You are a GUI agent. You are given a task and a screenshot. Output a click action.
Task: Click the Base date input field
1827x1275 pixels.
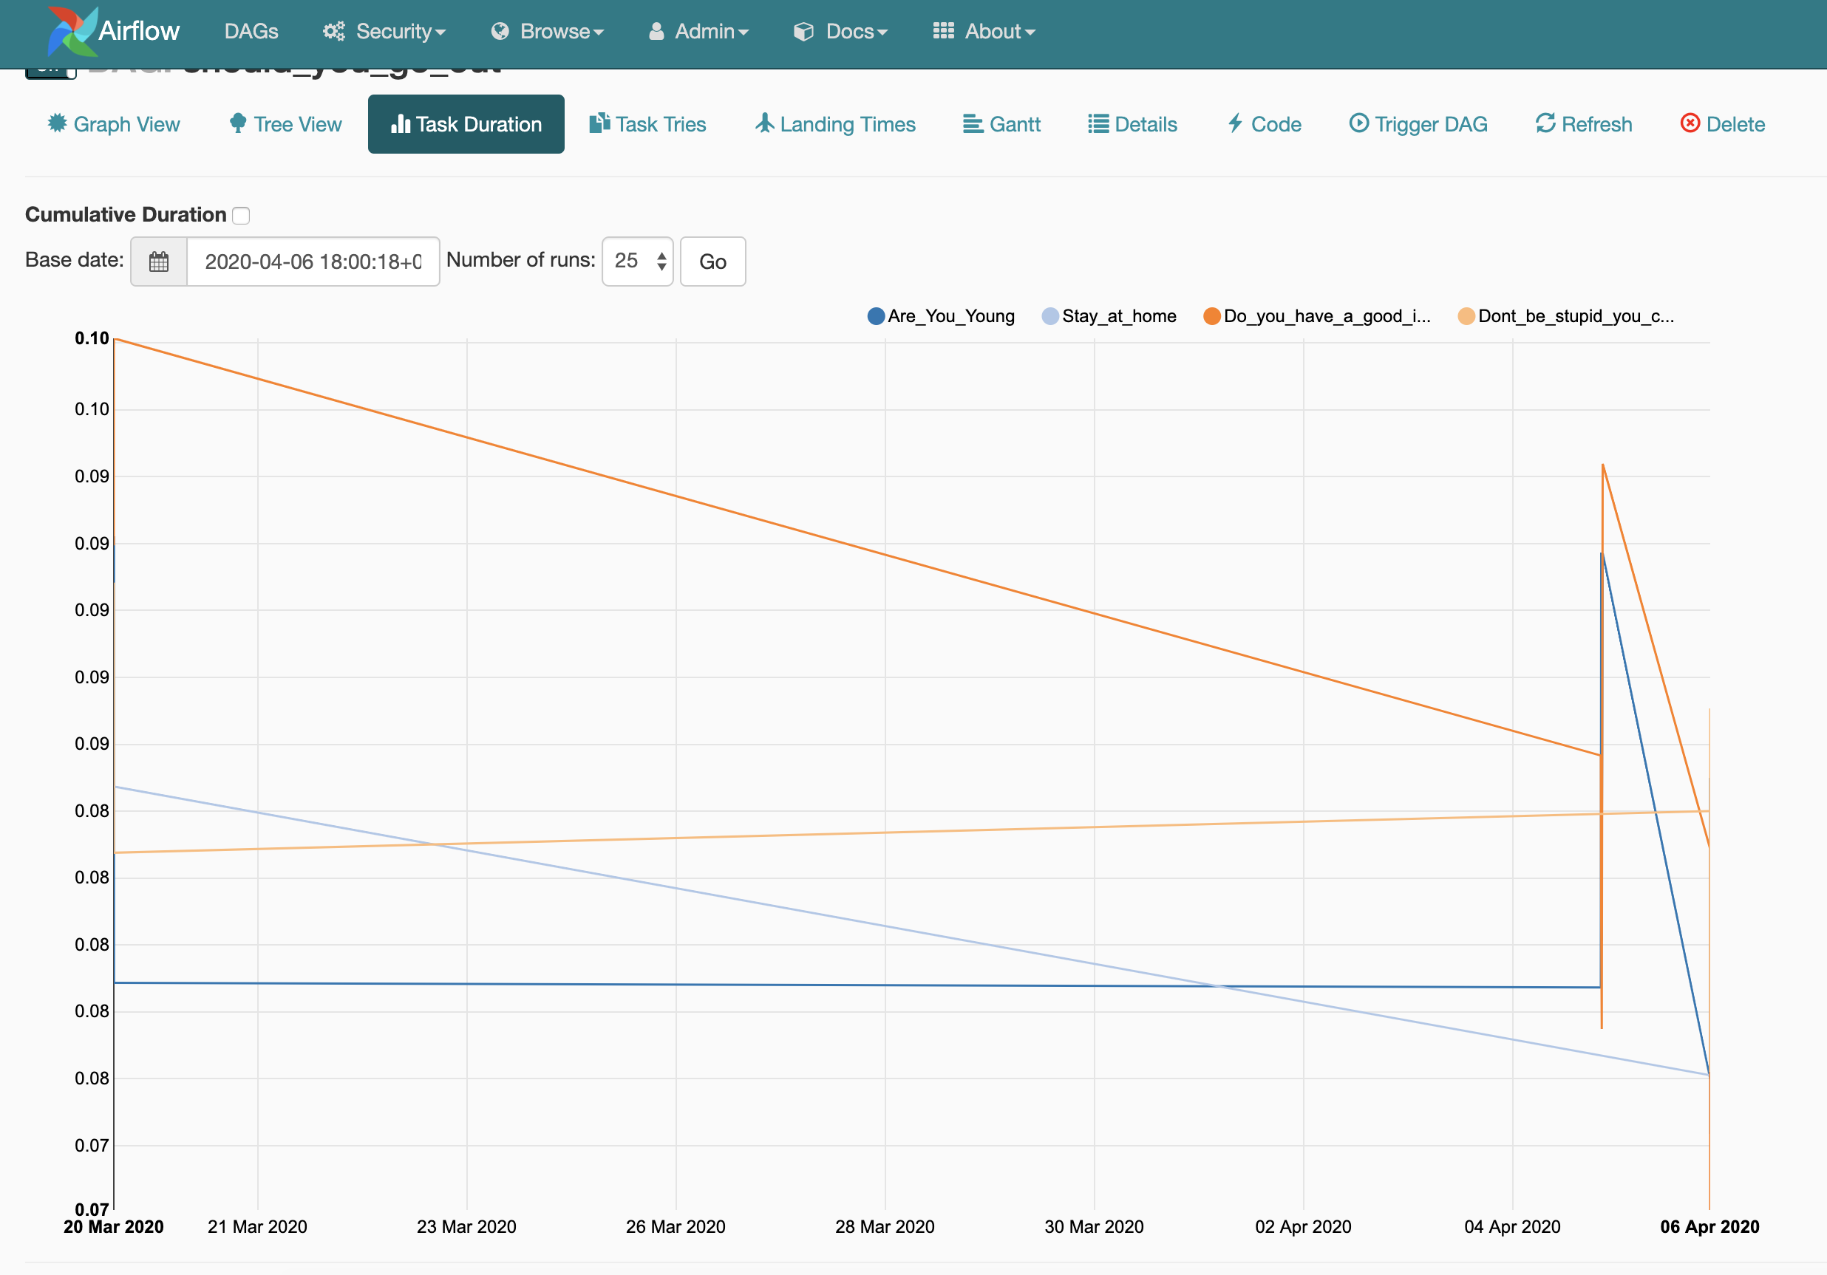tap(312, 262)
